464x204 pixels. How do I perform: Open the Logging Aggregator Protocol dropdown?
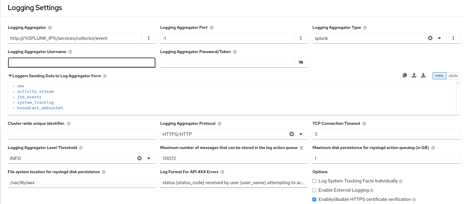[x=301, y=134]
